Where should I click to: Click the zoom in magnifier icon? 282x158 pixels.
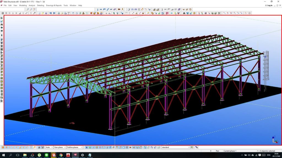click(28, 9)
